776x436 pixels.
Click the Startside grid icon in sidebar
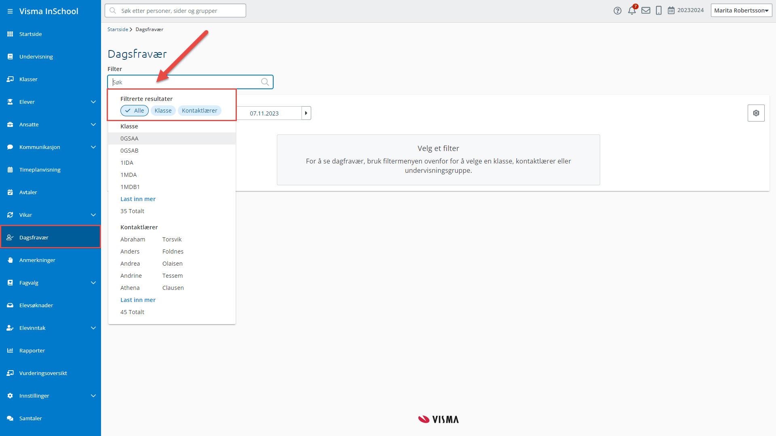tap(10, 34)
